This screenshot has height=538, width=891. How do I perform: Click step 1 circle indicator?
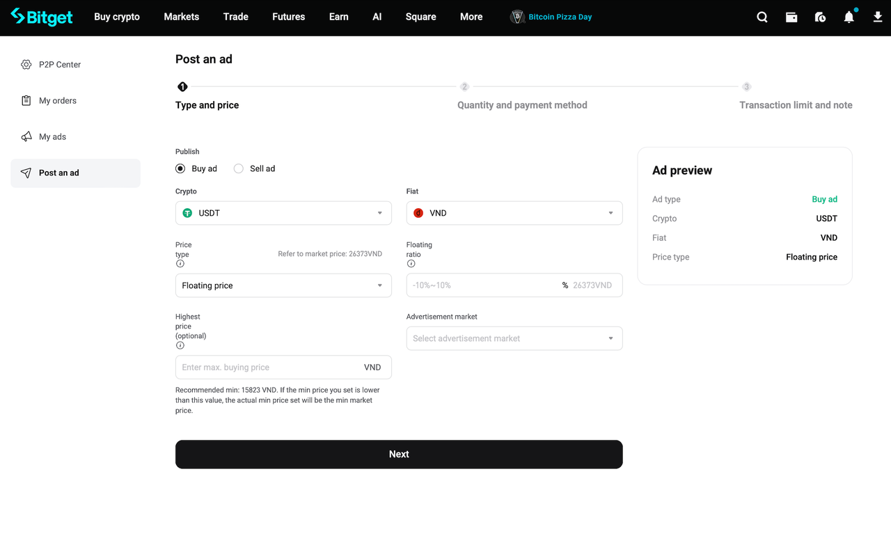(182, 87)
